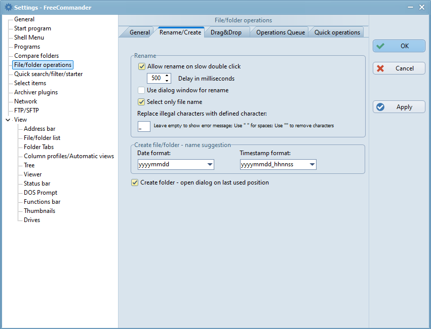Screen dimensions: 431x329
Task: Open Archiver plugins settings
Action: 36,92
